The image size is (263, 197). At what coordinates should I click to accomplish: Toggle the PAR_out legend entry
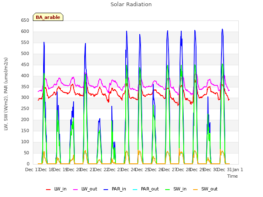pyautogui.click(x=145, y=189)
